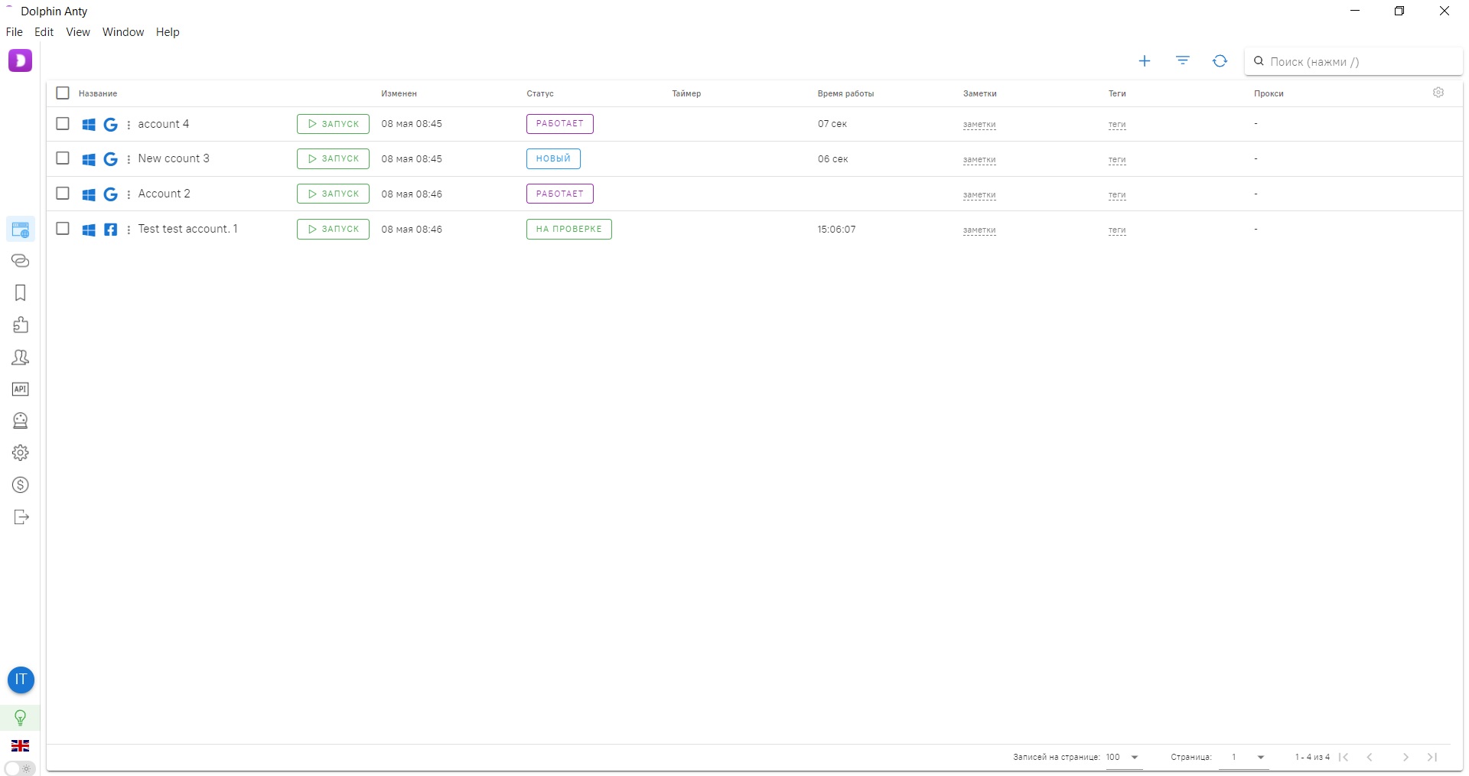Check the box for account 4
The height and width of the screenshot is (776, 1469).
[63, 124]
